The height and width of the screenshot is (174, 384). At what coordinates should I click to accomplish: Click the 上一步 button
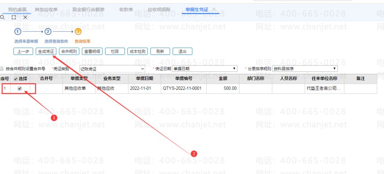point(23,51)
